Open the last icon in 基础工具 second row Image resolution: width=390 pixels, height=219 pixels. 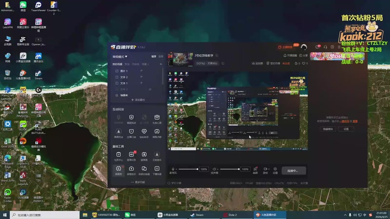click(x=157, y=170)
